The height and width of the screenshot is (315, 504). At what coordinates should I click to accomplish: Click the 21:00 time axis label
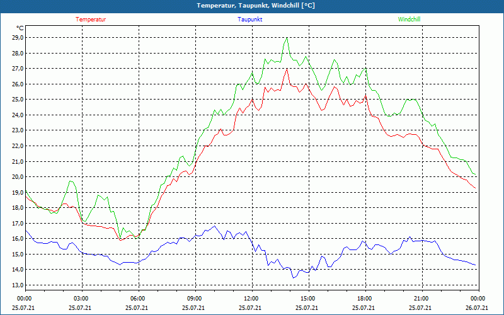(x=422, y=299)
